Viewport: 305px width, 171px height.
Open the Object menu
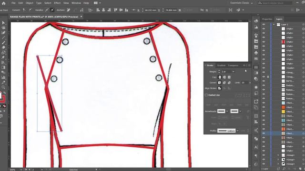click(x=30, y=3)
